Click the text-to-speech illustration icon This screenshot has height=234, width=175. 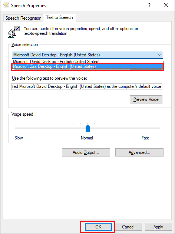click(x=14, y=32)
